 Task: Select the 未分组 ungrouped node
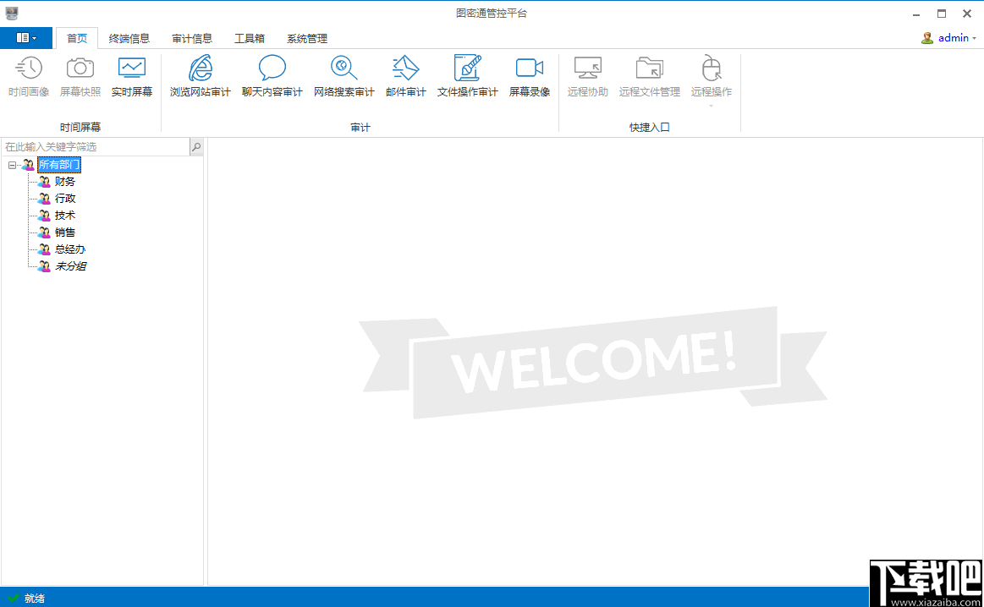click(70, 266)
